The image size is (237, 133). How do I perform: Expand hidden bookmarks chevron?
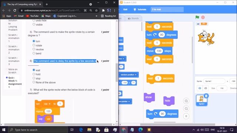pyautogui.click(x=96, y=16)
